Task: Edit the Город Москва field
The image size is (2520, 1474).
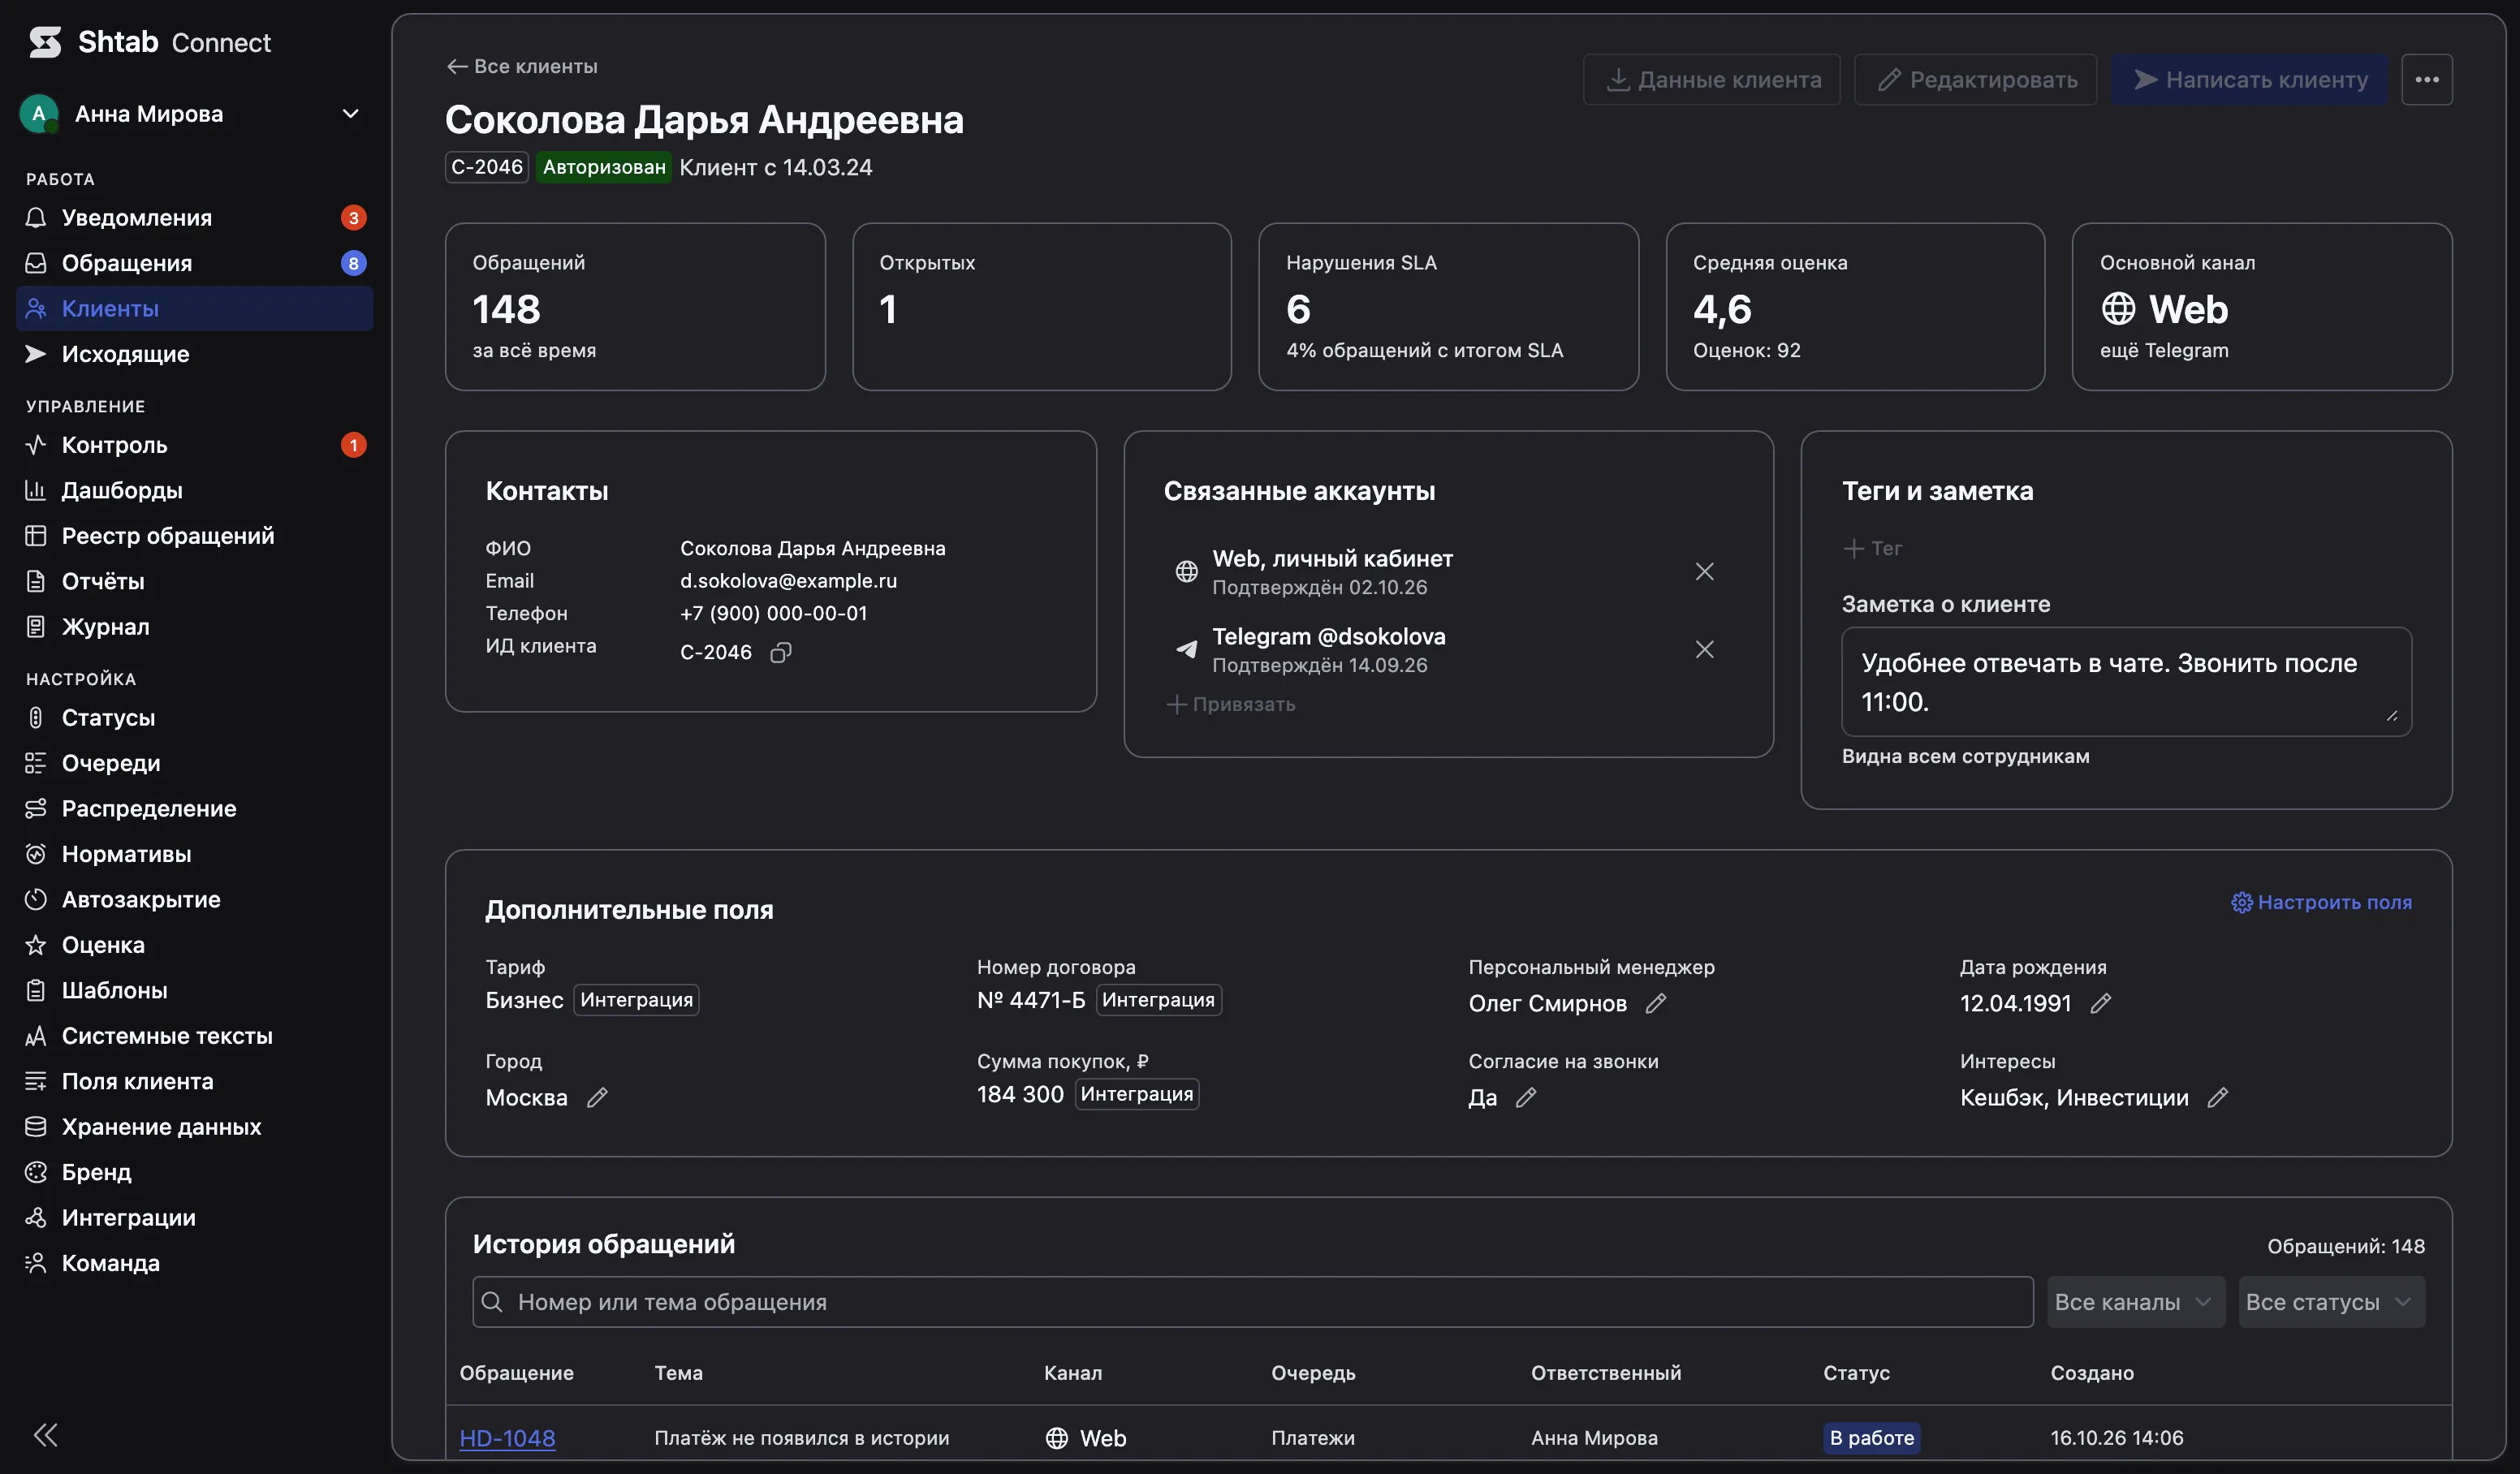Action: [597, 1097]
